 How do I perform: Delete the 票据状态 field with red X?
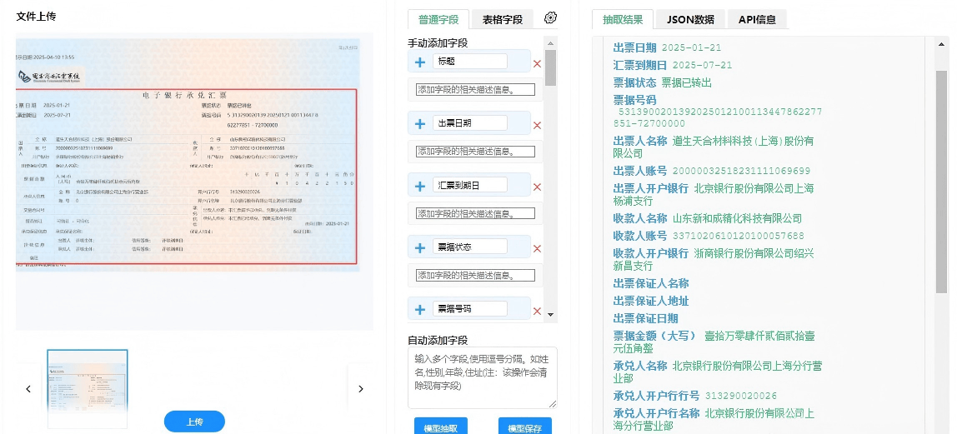(537, 248)
